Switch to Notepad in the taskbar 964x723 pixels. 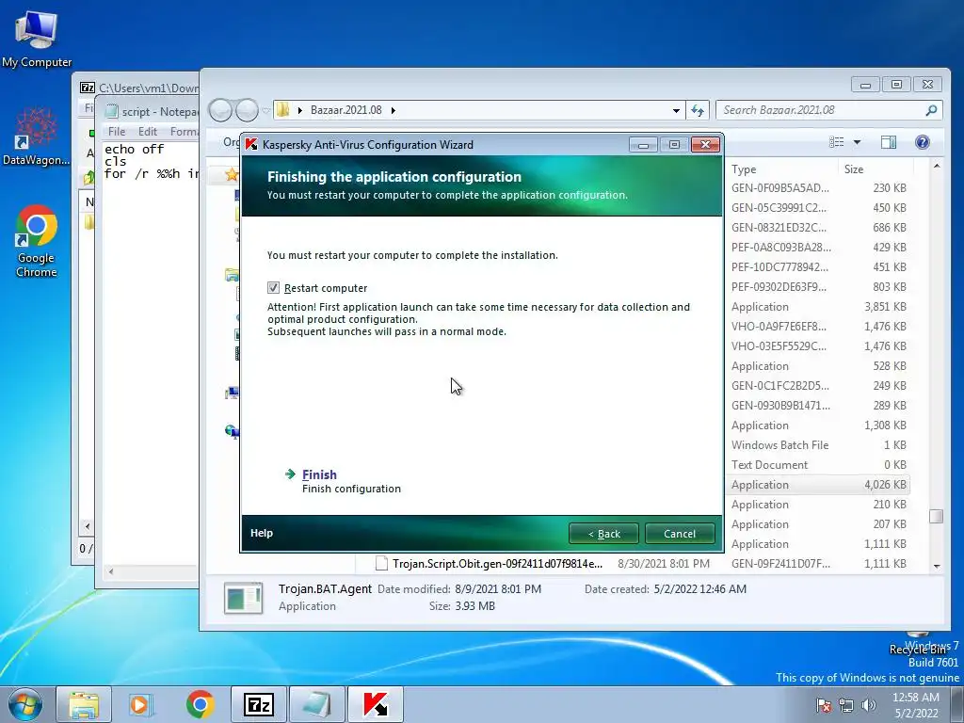click(316, 704)
